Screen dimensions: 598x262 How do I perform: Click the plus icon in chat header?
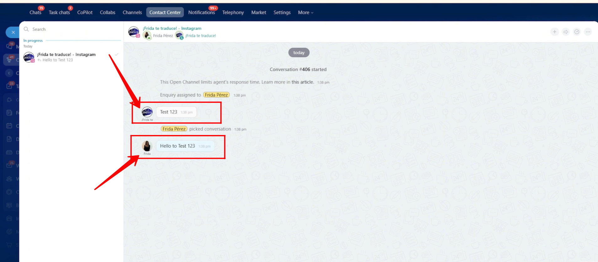(554, 32)
